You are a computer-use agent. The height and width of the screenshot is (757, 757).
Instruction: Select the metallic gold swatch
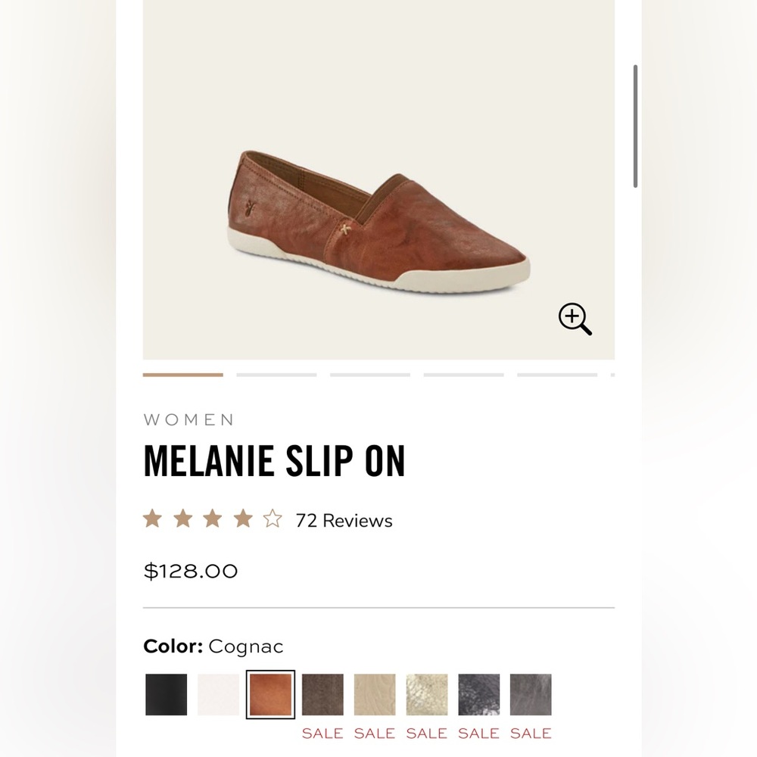tap(426, 694)
